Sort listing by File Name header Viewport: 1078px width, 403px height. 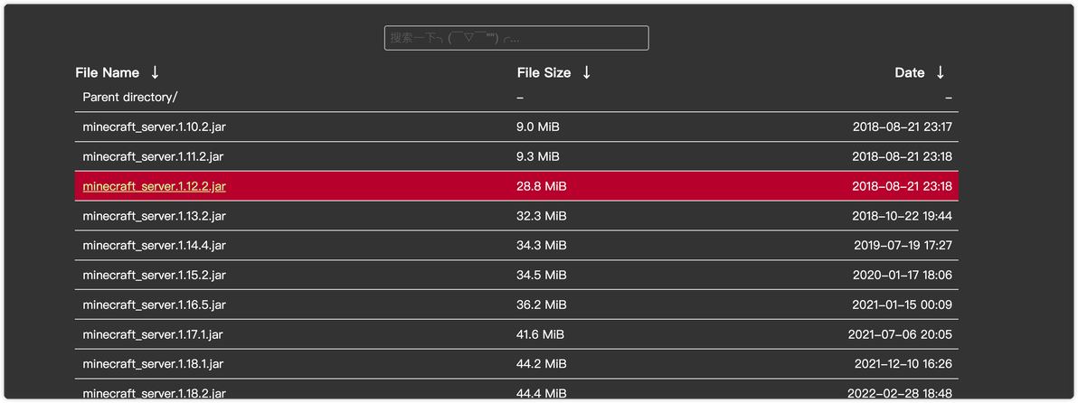click(x=107, y=72)
